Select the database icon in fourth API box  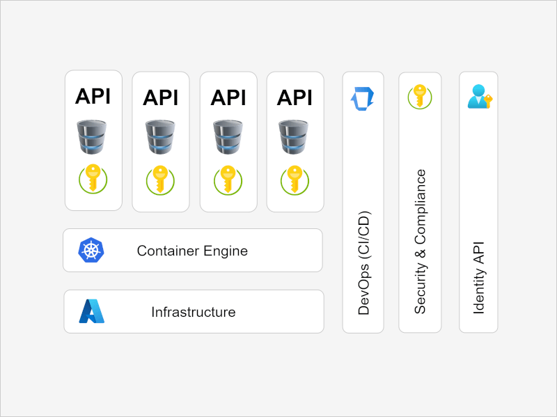(295, 137)
